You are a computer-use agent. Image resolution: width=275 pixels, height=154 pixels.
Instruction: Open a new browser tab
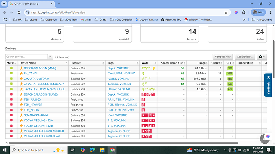point(59,4)
